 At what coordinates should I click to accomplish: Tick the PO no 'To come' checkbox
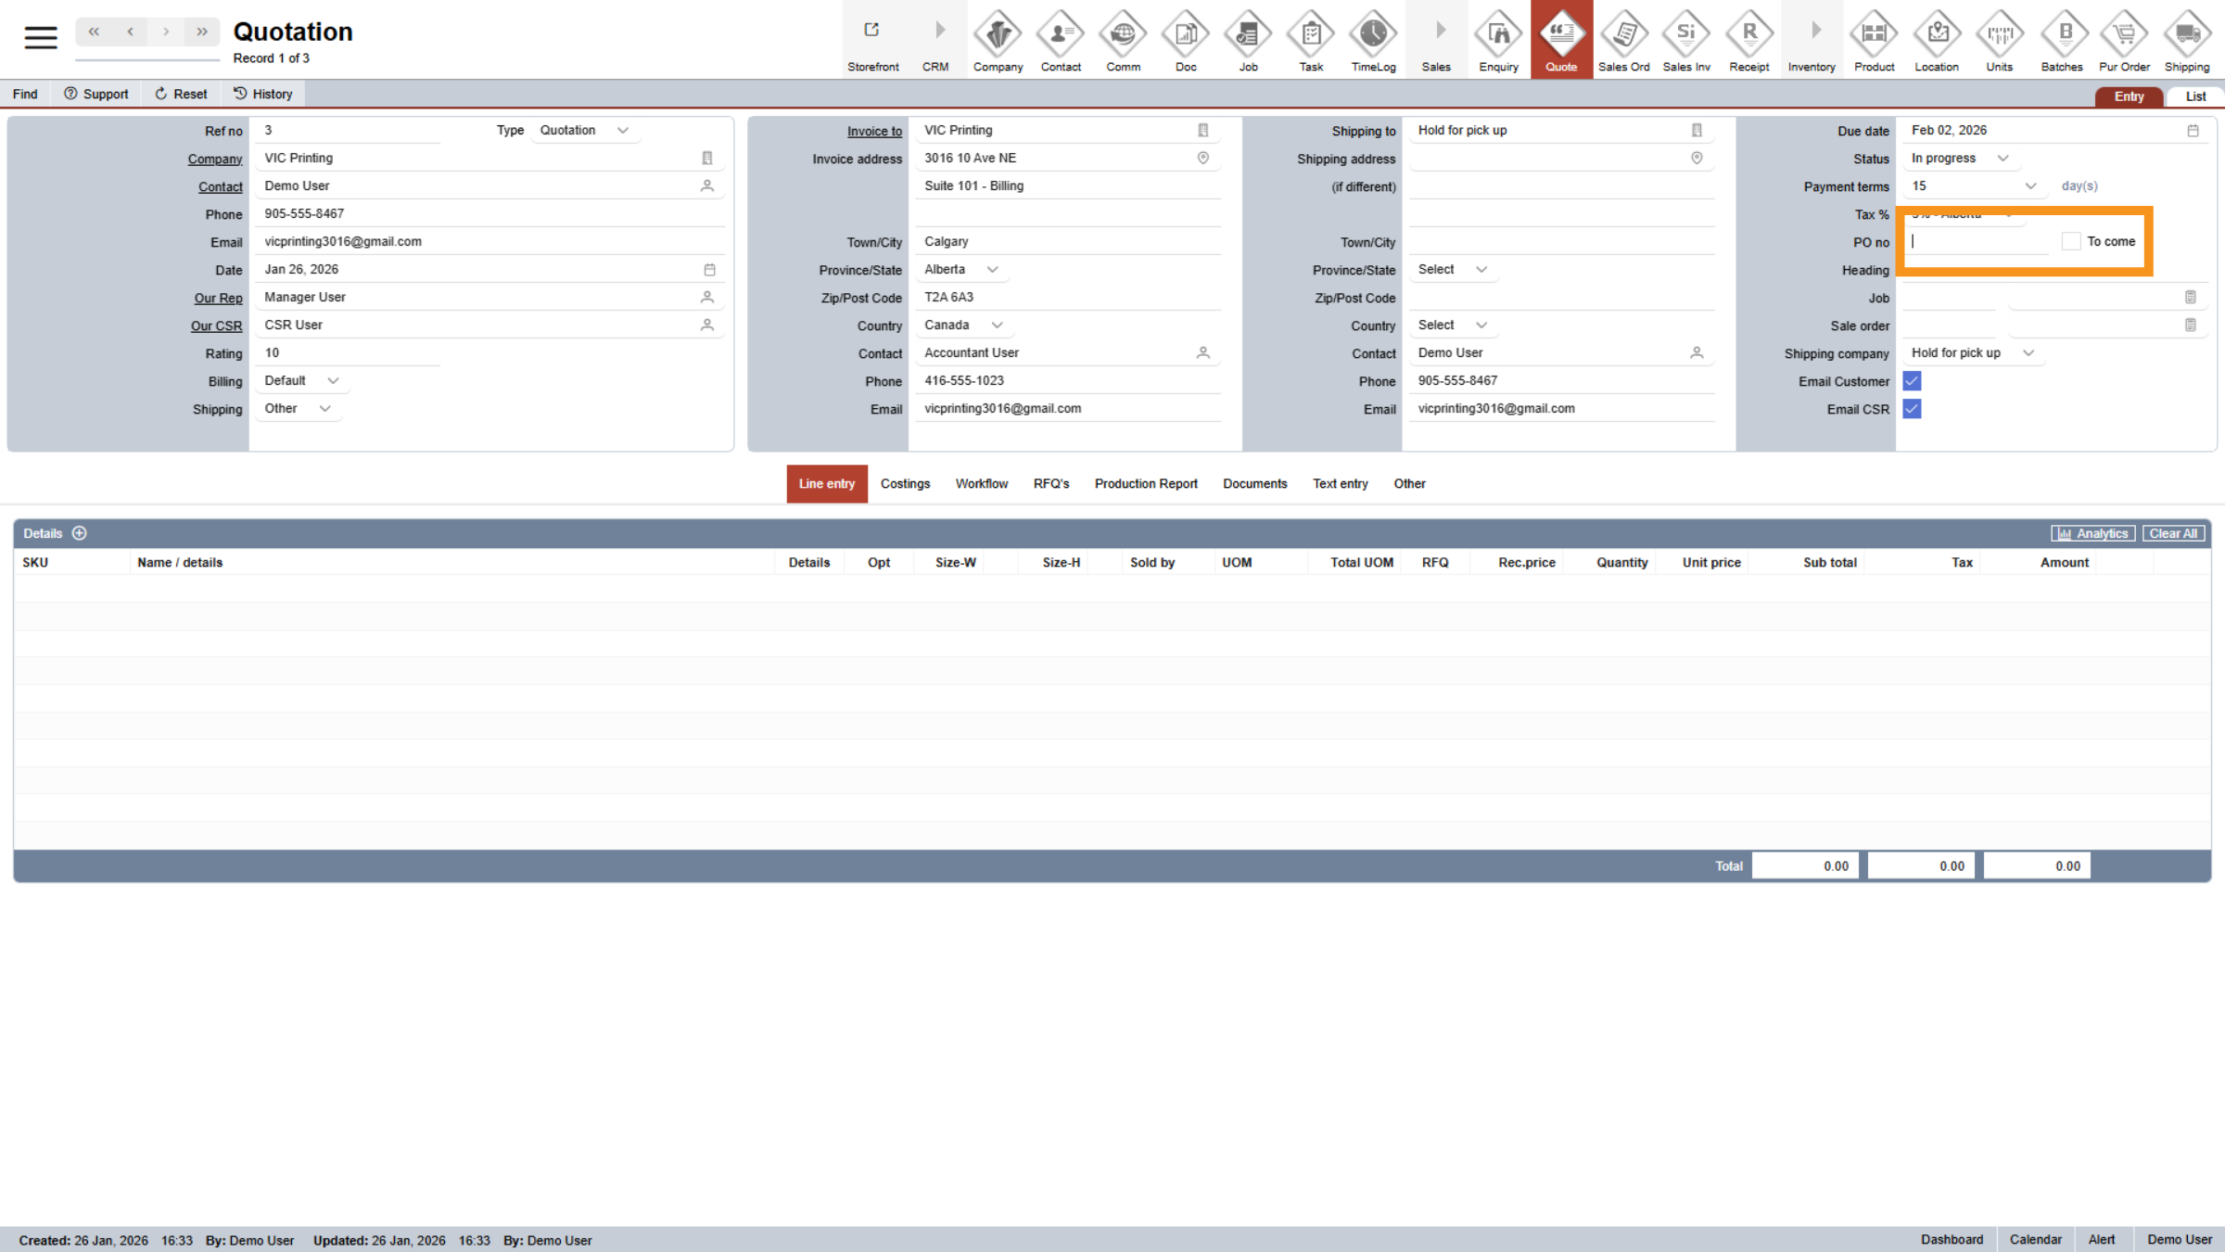tap(2071, 242)
